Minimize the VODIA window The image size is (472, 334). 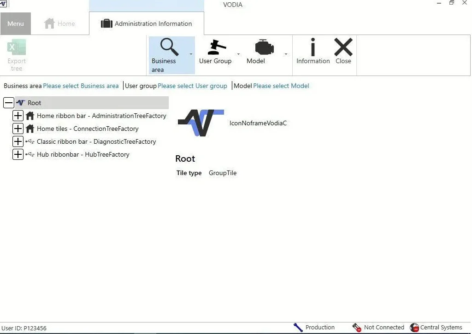click(439, 3)
